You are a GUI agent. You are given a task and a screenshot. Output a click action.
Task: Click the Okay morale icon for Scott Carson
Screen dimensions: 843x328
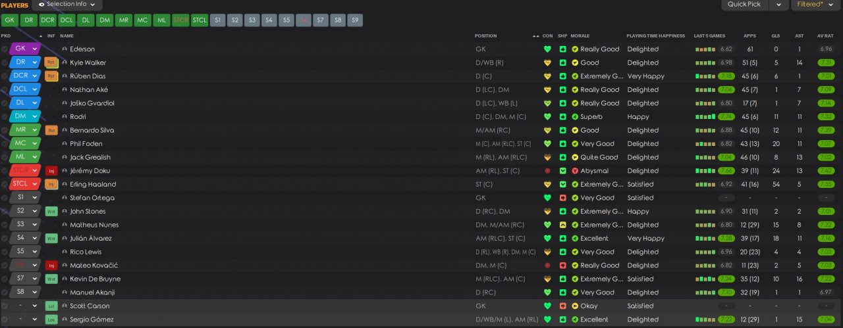(x=575, y=306)
